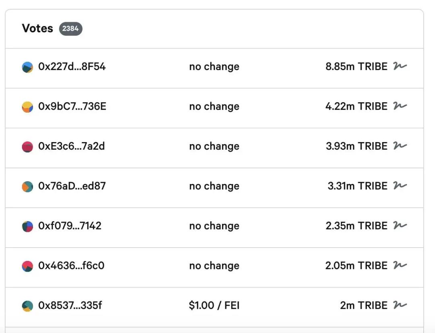Image resolution: width=435 pixels, height=333 pixels.
Task: Select the $1.00 / FEI vote choice
Action: point(214,306)
